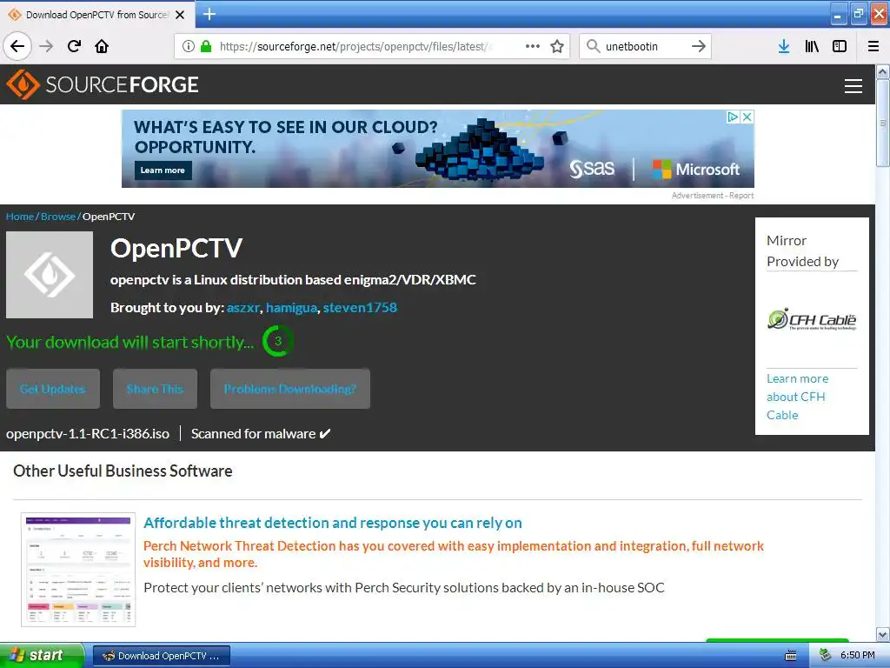
Task: Click the SourceForge logo
Action: coord(103,84)
